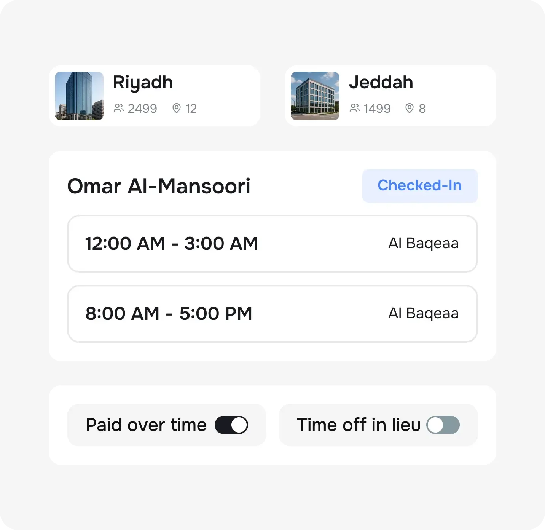Click the Paid over time toggle slider
Image resolution: width=545 pixels, height=530 pixels.
232,425
